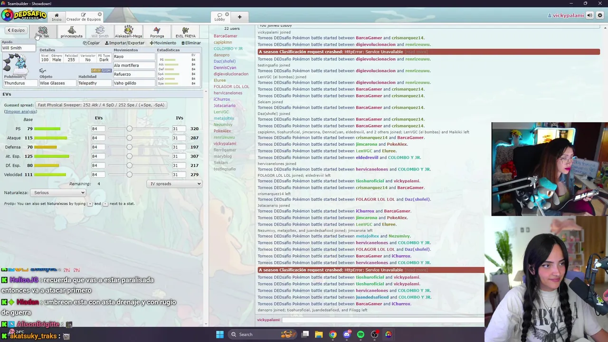Select the Rayo move field

134,57
